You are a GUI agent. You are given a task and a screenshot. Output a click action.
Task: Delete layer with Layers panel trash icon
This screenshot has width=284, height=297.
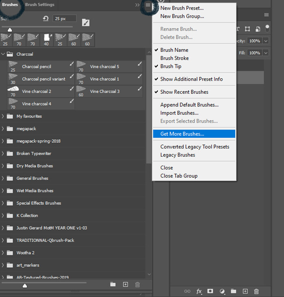[256, 291]
